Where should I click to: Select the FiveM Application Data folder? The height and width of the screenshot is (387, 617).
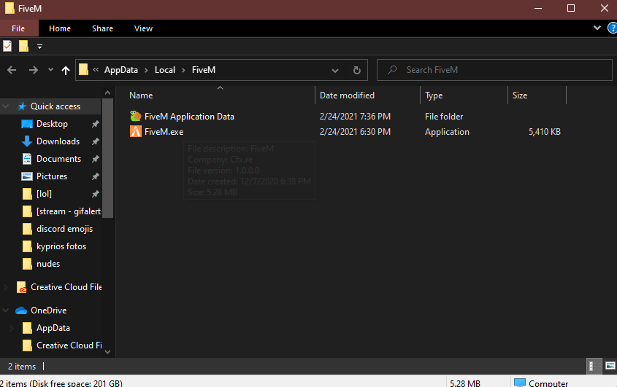[x=189, y=117]
